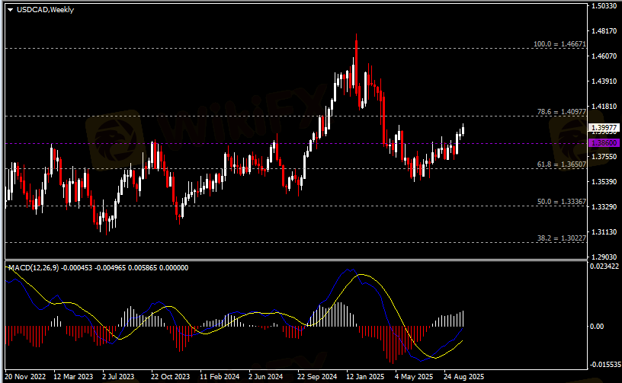
Task: Click the 4 May 2025 date marker
Action: pos(413,376)
